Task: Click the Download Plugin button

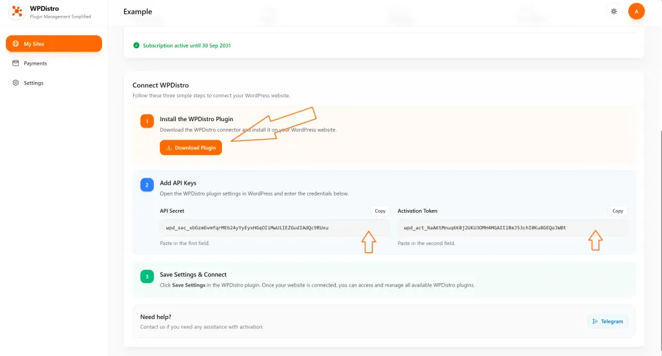Action: point(191,147)
